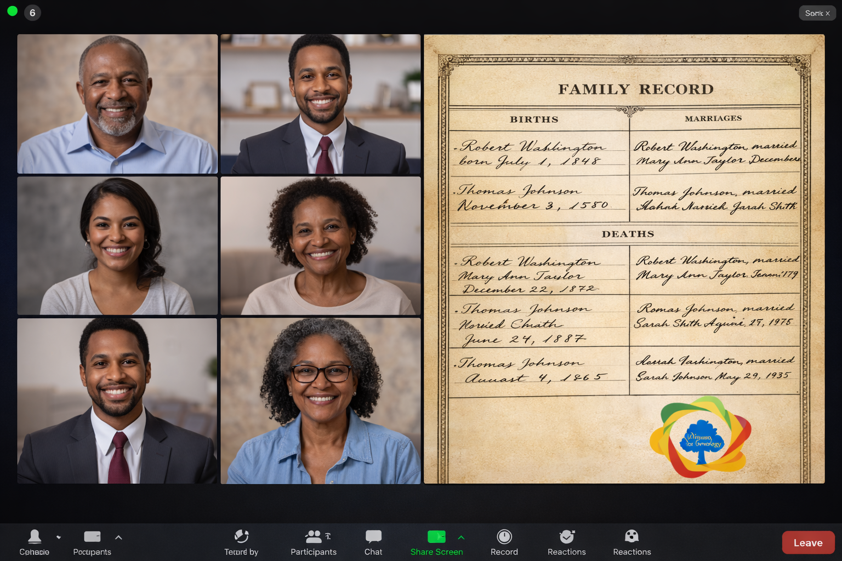Open Share Screen options chevron
This screenshot has width=842, height=561.
click(461, 537)
